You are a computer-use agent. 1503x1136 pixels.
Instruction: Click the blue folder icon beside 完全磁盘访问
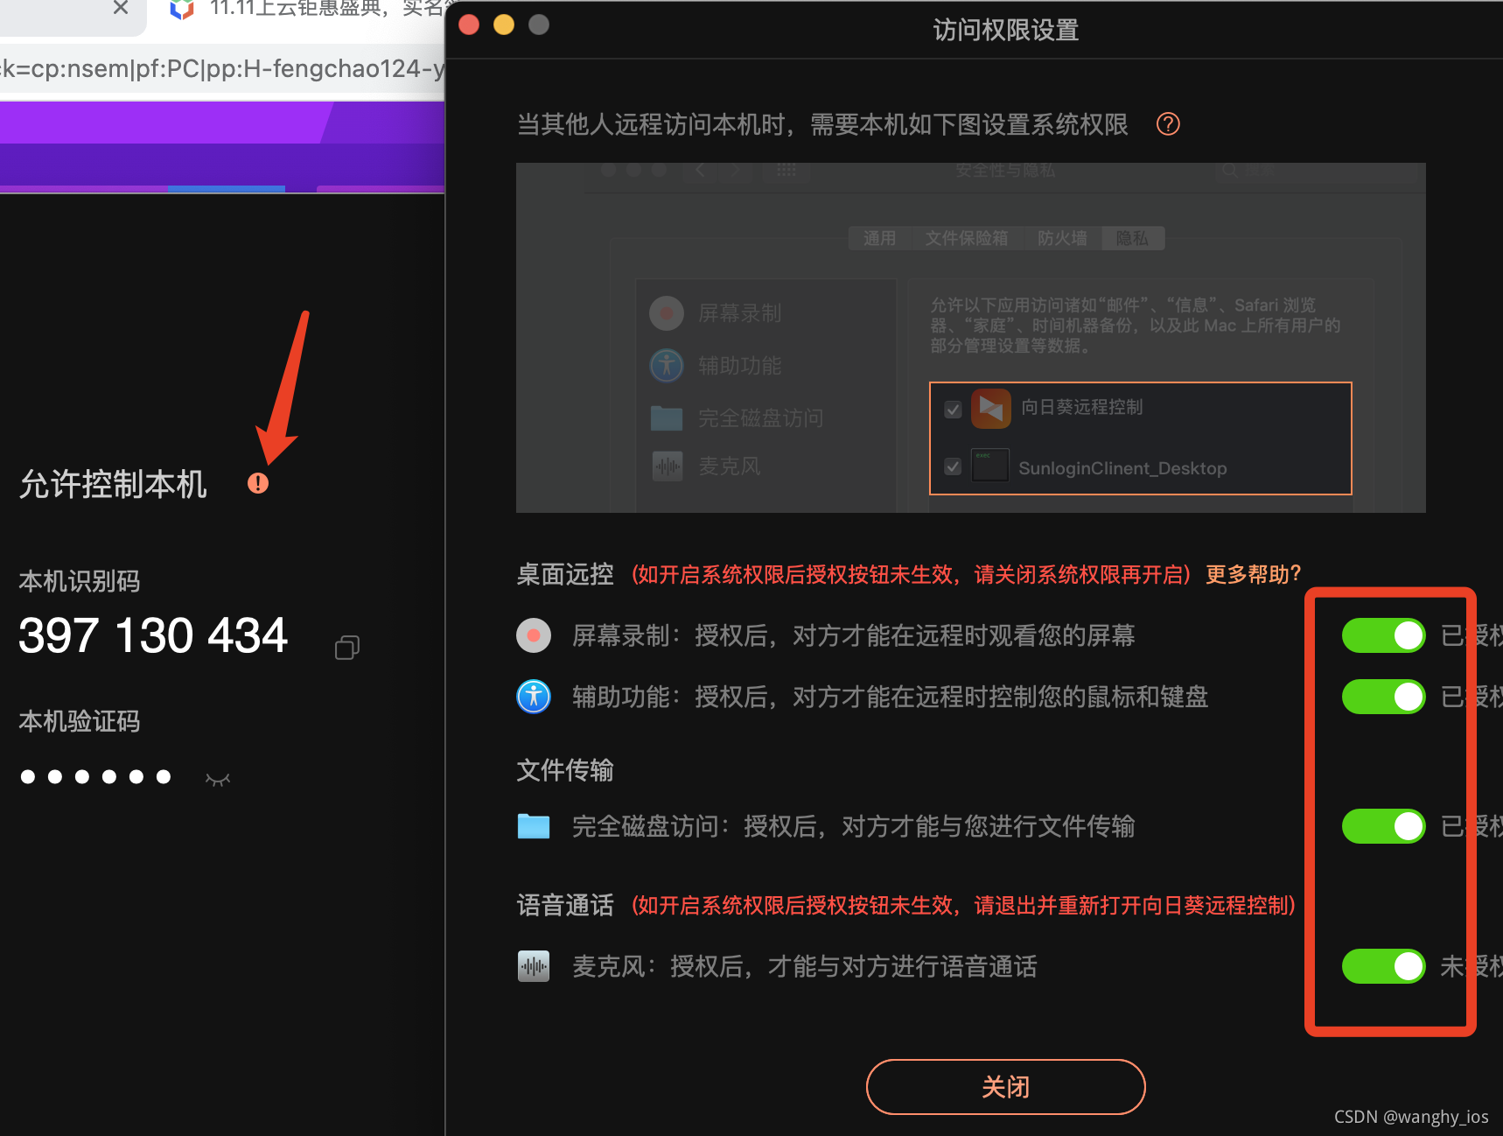click(x=534, y=826)
